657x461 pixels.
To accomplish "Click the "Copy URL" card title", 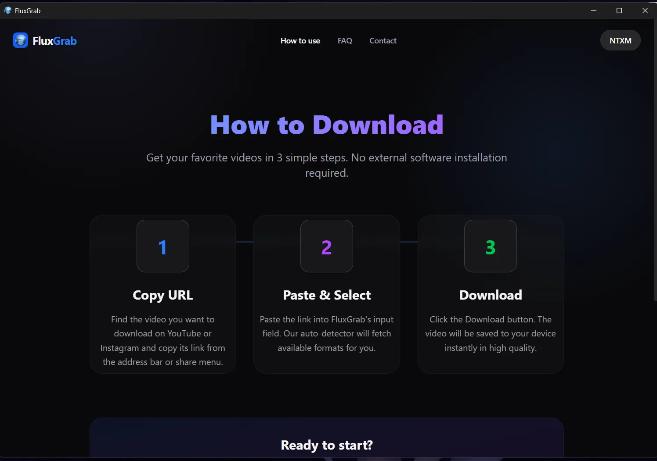I will (163, 295).
